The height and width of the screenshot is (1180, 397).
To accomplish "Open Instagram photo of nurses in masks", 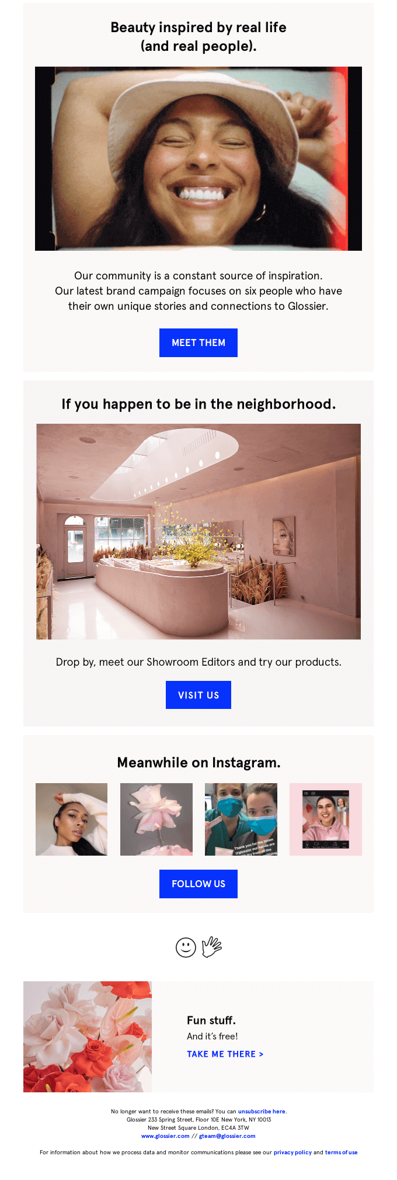I will (x=241, y=819).
